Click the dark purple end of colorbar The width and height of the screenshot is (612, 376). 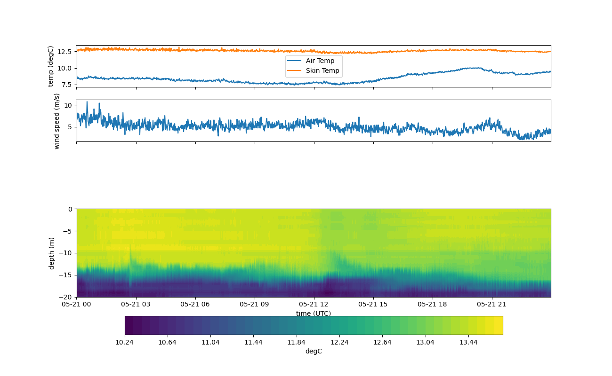point(129,325)
